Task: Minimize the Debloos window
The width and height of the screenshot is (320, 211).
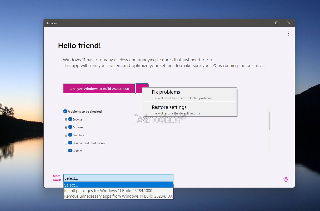Action: click(264, 23)
